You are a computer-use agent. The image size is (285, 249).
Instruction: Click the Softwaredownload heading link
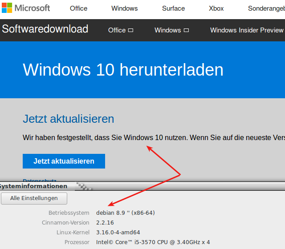(x=45, y=29)
